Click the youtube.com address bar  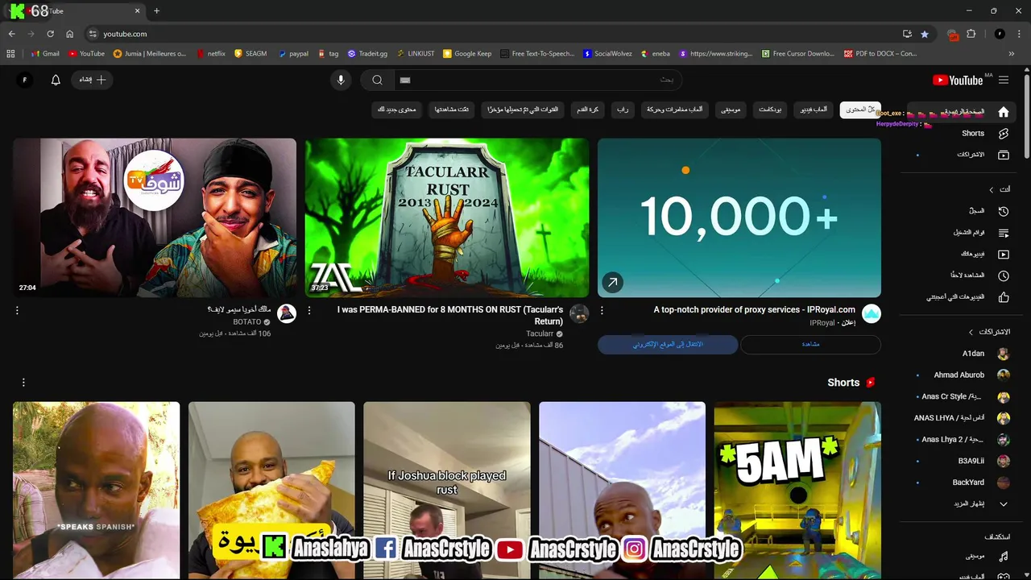click(491, 34)
